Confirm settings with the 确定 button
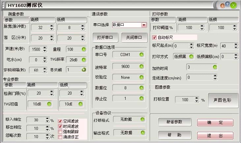Screen dimensions: 241x143 [x=215, y=123]
